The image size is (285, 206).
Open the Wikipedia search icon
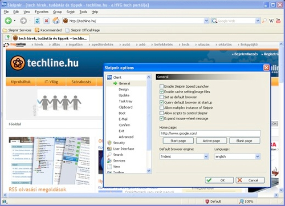271,21
